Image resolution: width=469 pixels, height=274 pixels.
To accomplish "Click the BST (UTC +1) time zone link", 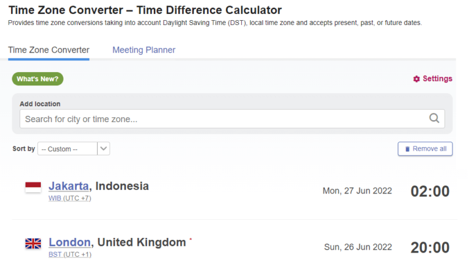I will [x=70, y=254].
